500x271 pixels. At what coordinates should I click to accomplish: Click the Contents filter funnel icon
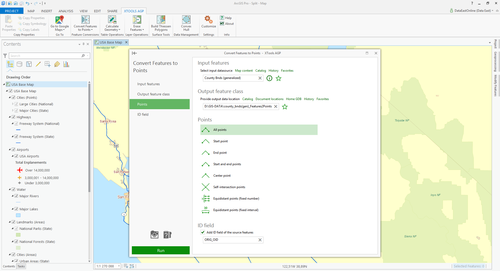[5, 56]
